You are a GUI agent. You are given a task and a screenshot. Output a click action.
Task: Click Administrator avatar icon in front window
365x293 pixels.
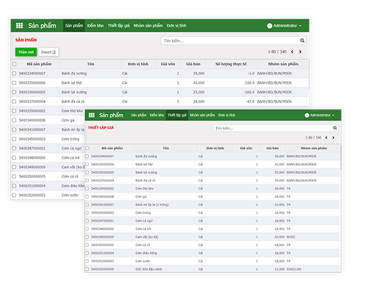tap(307, 115)
